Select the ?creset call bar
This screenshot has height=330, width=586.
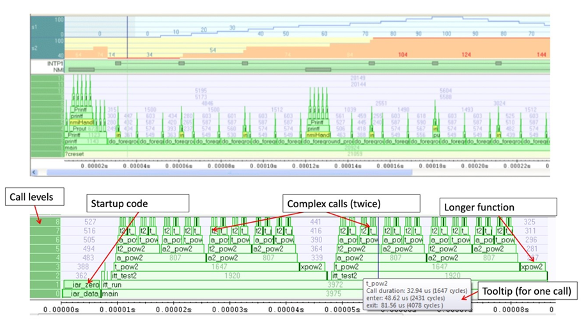[x=307, y=154]
